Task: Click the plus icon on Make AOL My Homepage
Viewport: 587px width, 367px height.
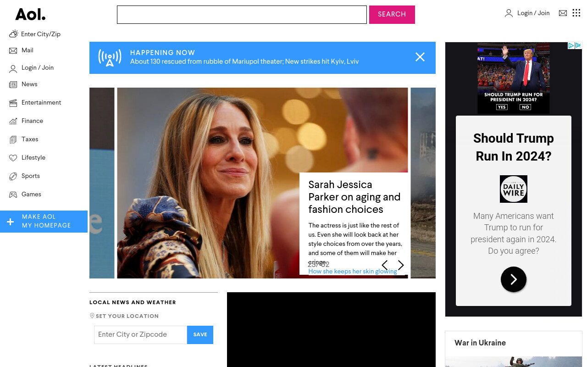Action: (x=10, y=222)
